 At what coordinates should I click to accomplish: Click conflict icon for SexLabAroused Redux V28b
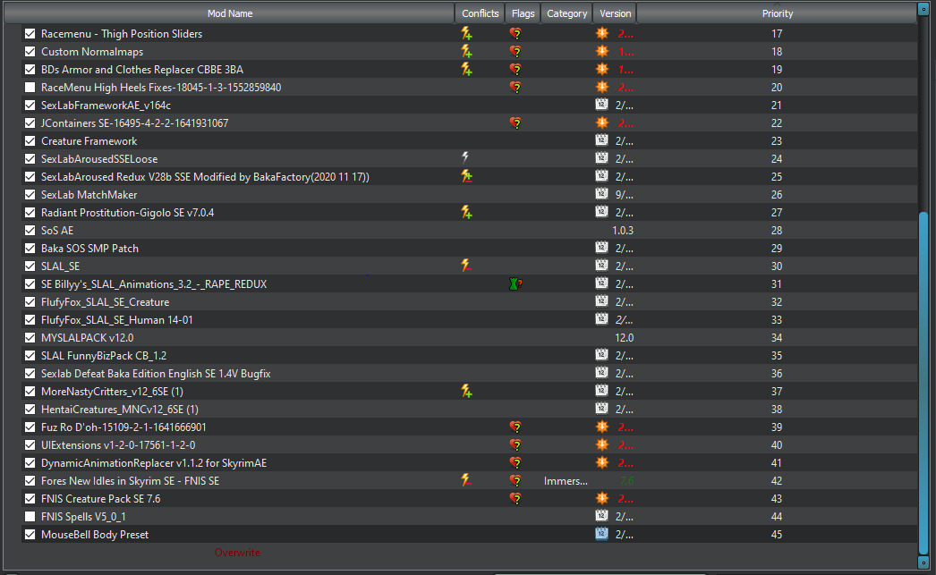point(466,176)
